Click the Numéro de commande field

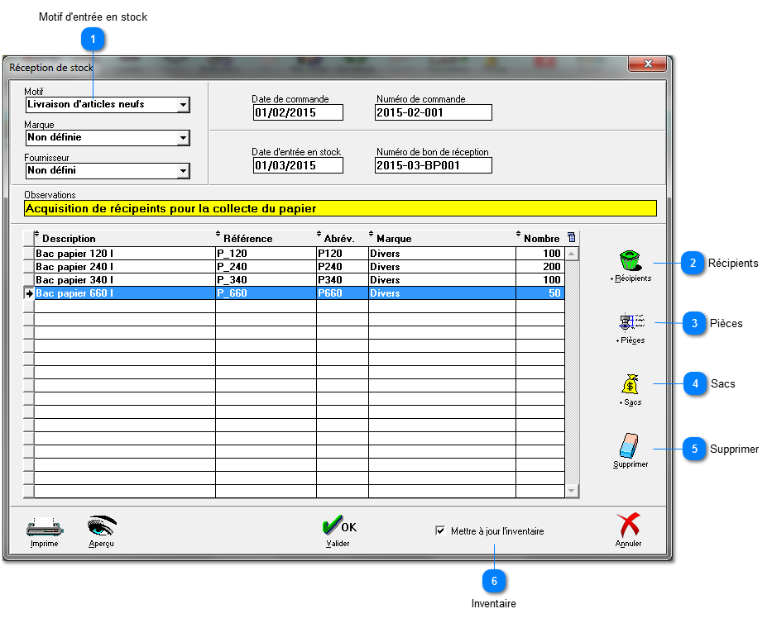click(434, 113)
